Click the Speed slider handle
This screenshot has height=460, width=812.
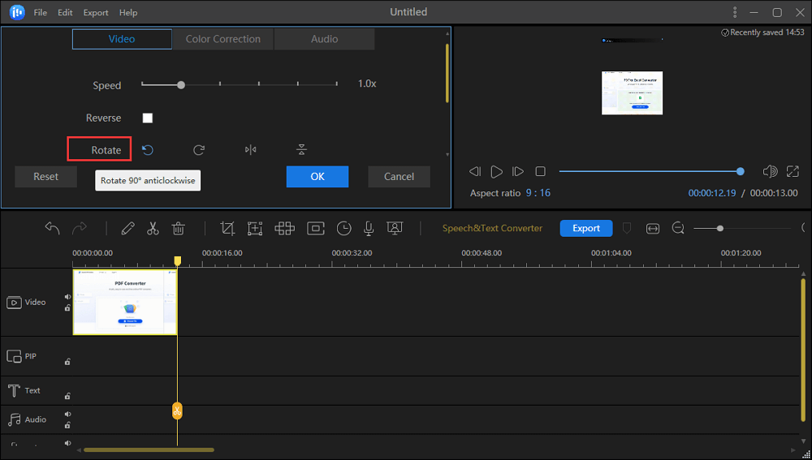181,84
